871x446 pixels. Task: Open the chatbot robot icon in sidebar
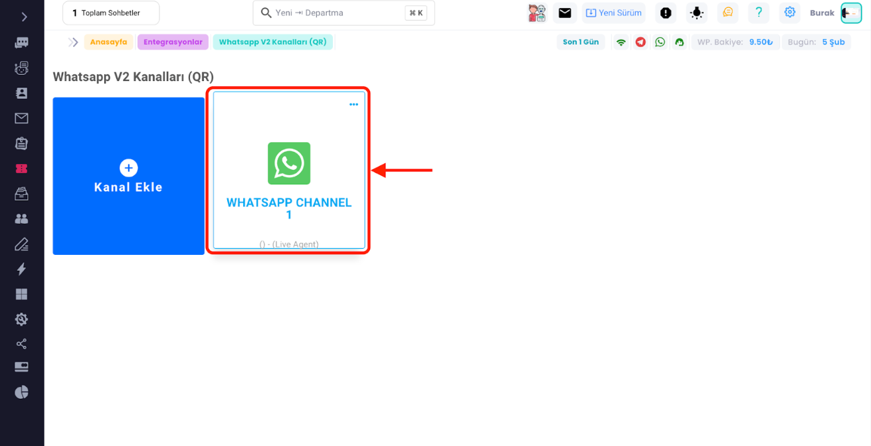tap(21, 68)
